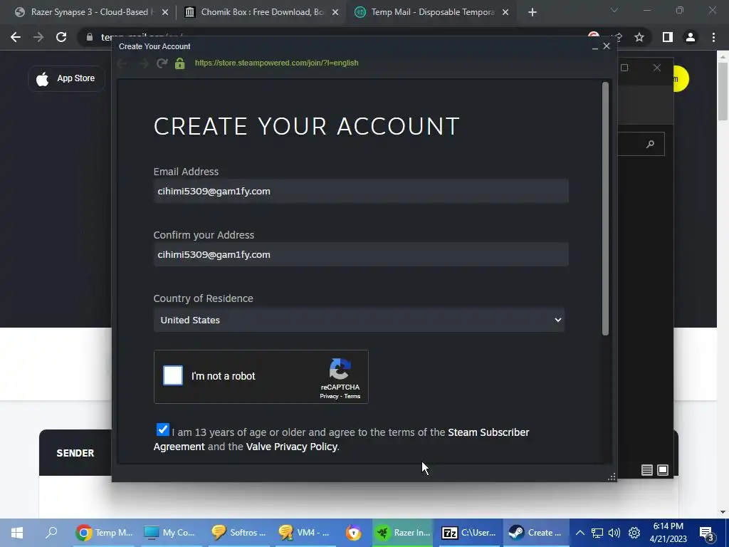Open 7-Zip taskbar item
The height and width of the screenshot is (547, 729).
[x=468, y=533]
